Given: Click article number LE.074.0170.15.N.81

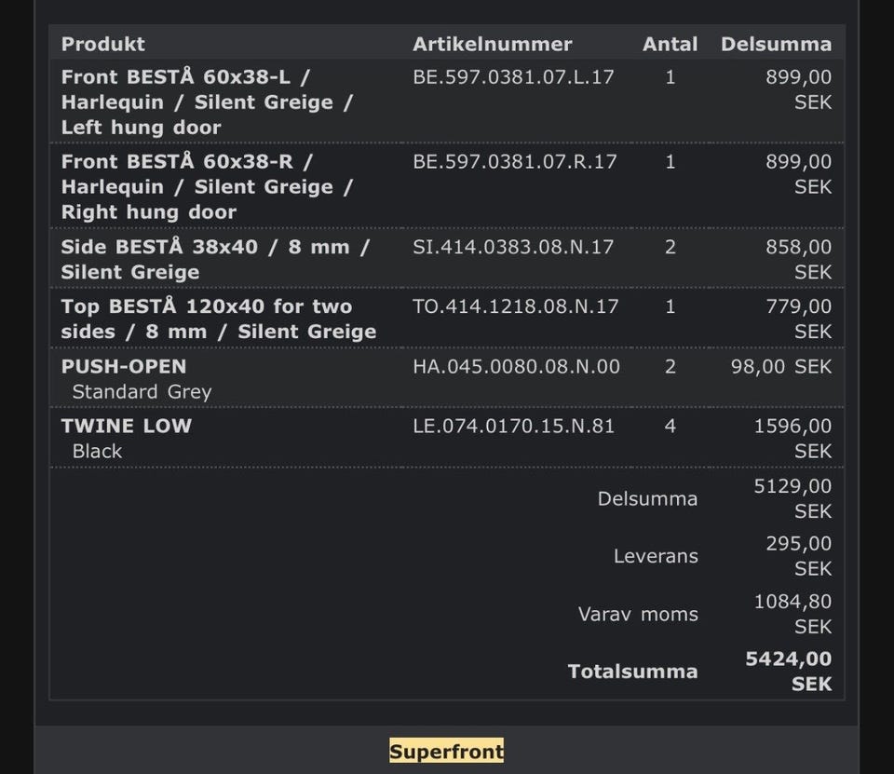Looking at the screenshot, I should [x=514, y=426].
